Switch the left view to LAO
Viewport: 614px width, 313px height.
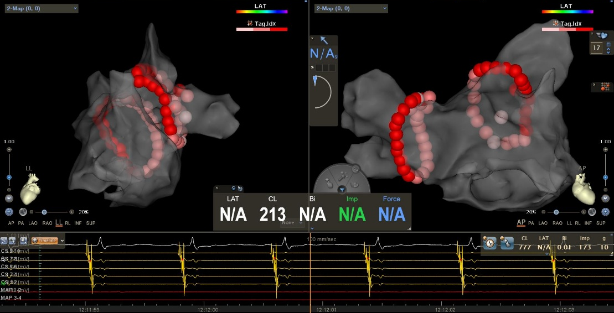tap(33, 223)
